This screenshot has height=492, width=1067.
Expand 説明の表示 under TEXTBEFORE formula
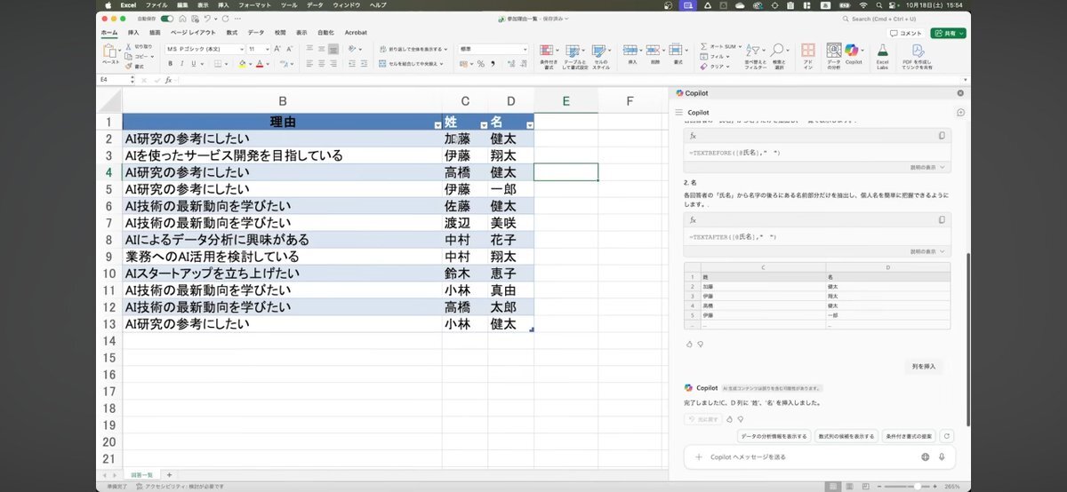[929, 167]
